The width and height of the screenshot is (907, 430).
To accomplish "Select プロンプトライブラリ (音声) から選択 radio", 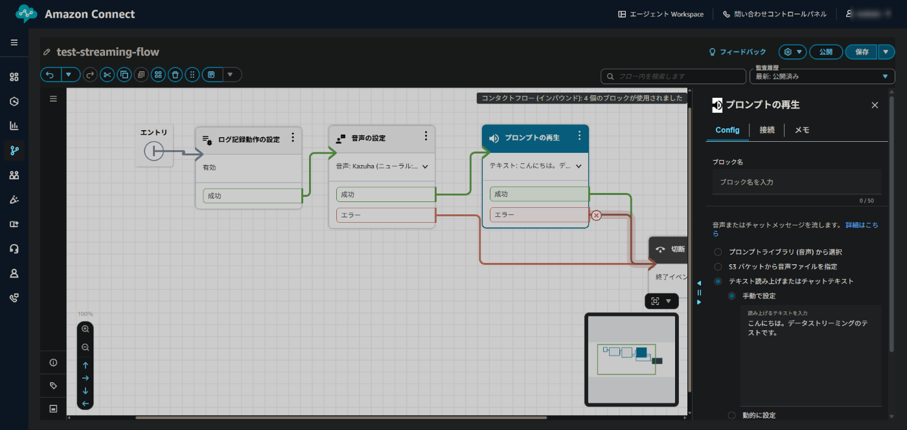I will click(x=717, y=252).
